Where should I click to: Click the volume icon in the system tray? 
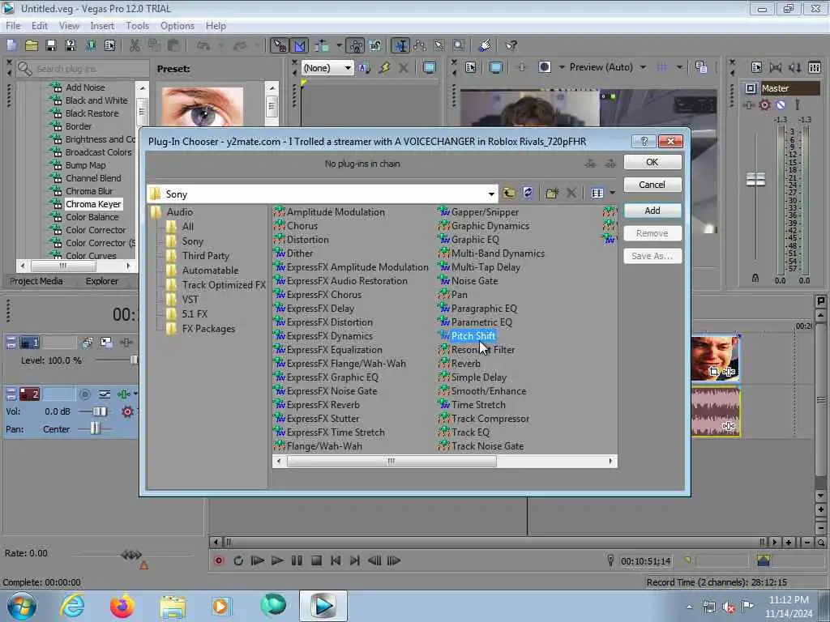(x=729, y=607)
